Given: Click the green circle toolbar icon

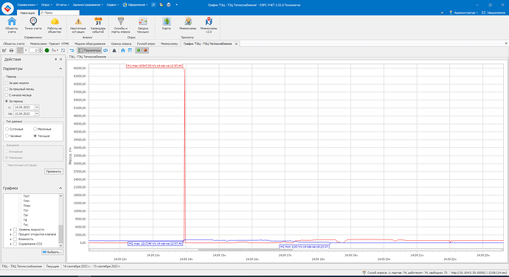Looking at the screenshot, I should [46, 50].
